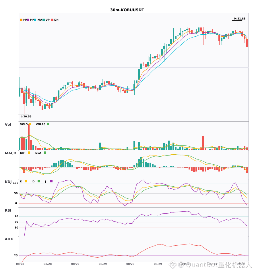This screenshot has height=272, width=254.
Task: Click the UP legend label
Action: tap(48, 20)
